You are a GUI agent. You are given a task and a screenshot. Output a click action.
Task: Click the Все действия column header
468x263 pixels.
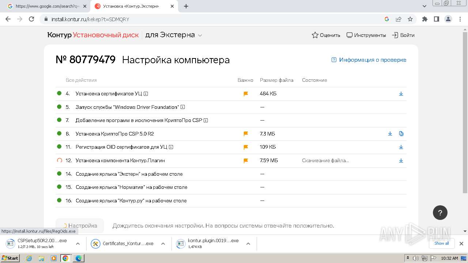[x=81, y=80]
